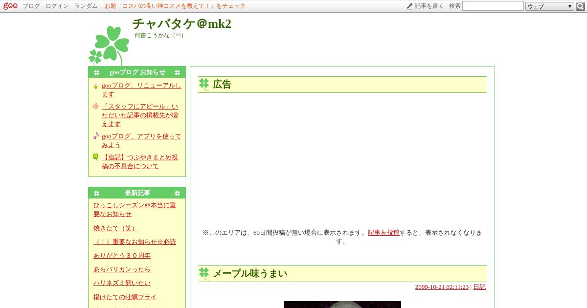587x308 pixels.
Task: Click lightbulb icon beside renewal notice
Action: click(96, 86)
